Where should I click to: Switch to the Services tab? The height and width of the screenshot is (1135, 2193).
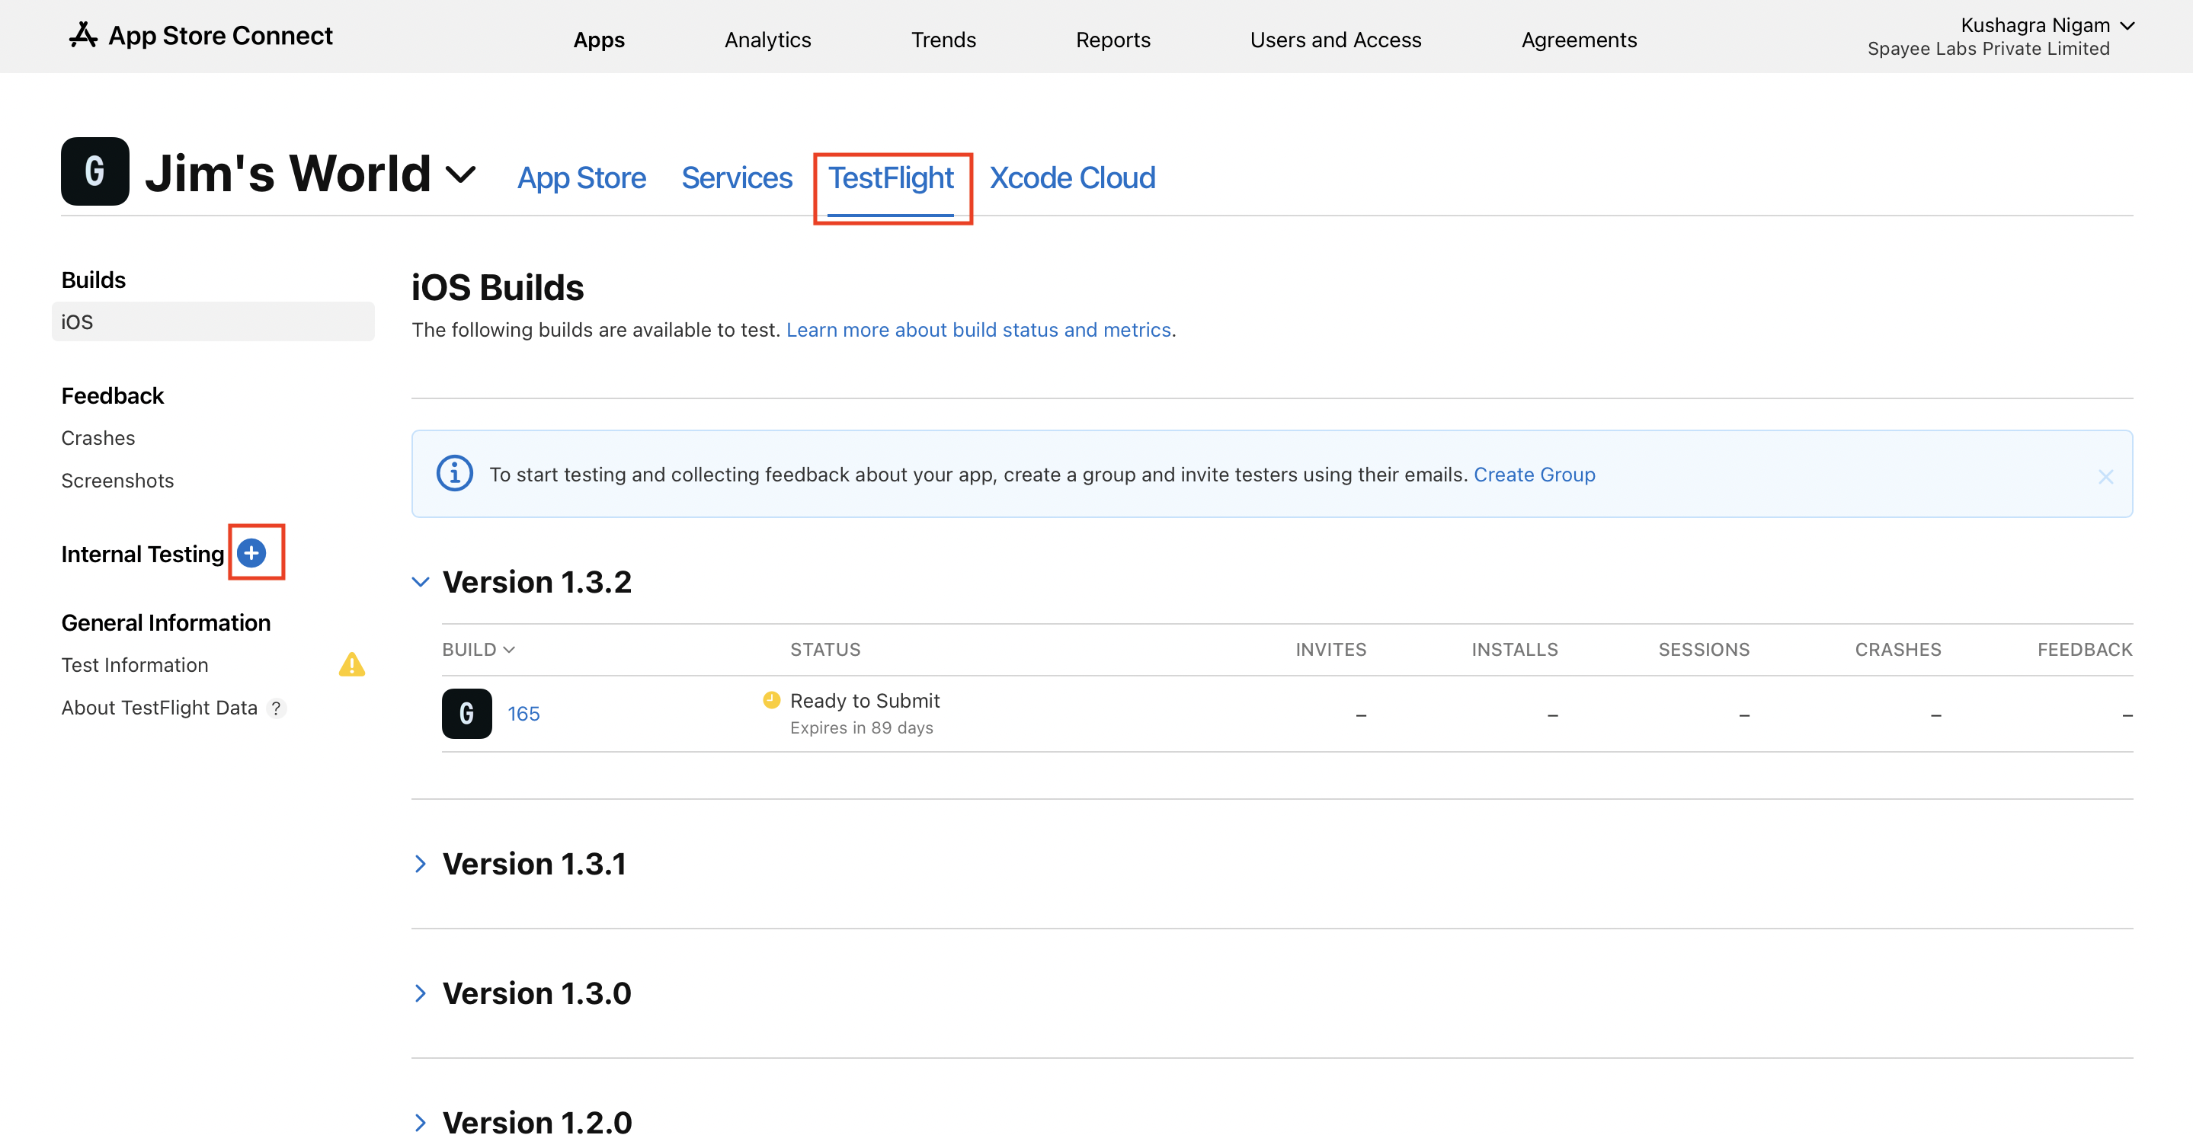click(736, 177)
